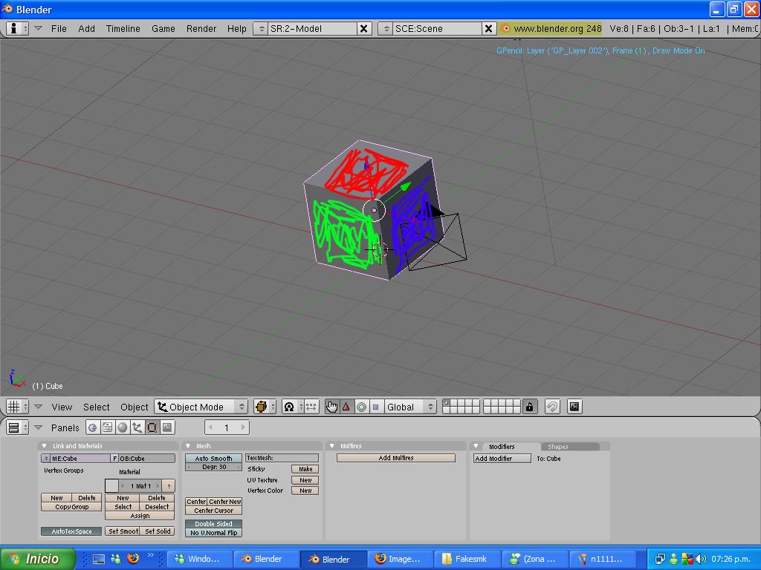This screenshot has height=570, width=761.
Task: Switch to Shading context sphere icon
Action: click(x=123, y=427)
